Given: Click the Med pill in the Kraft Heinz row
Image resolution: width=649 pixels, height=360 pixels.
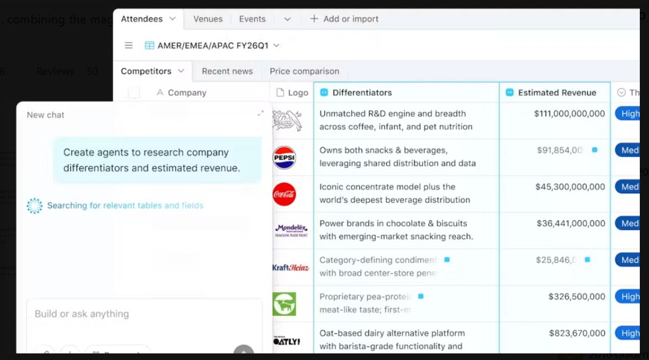Looking at the screenshot, I should (627, 260).
